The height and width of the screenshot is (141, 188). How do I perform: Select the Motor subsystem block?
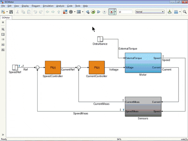143,63
